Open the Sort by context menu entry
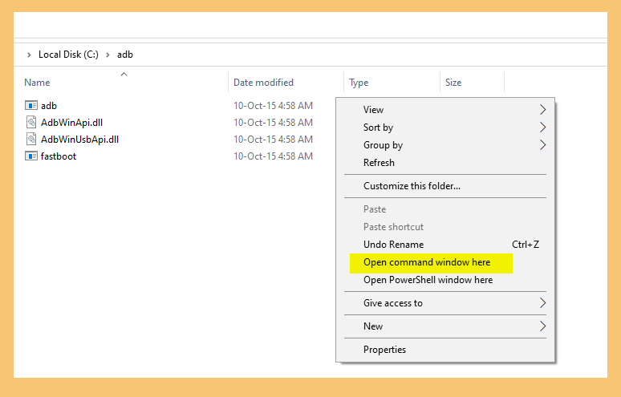Screen dimensions: 621x397 pyautogui.click(x=445, y=127)
